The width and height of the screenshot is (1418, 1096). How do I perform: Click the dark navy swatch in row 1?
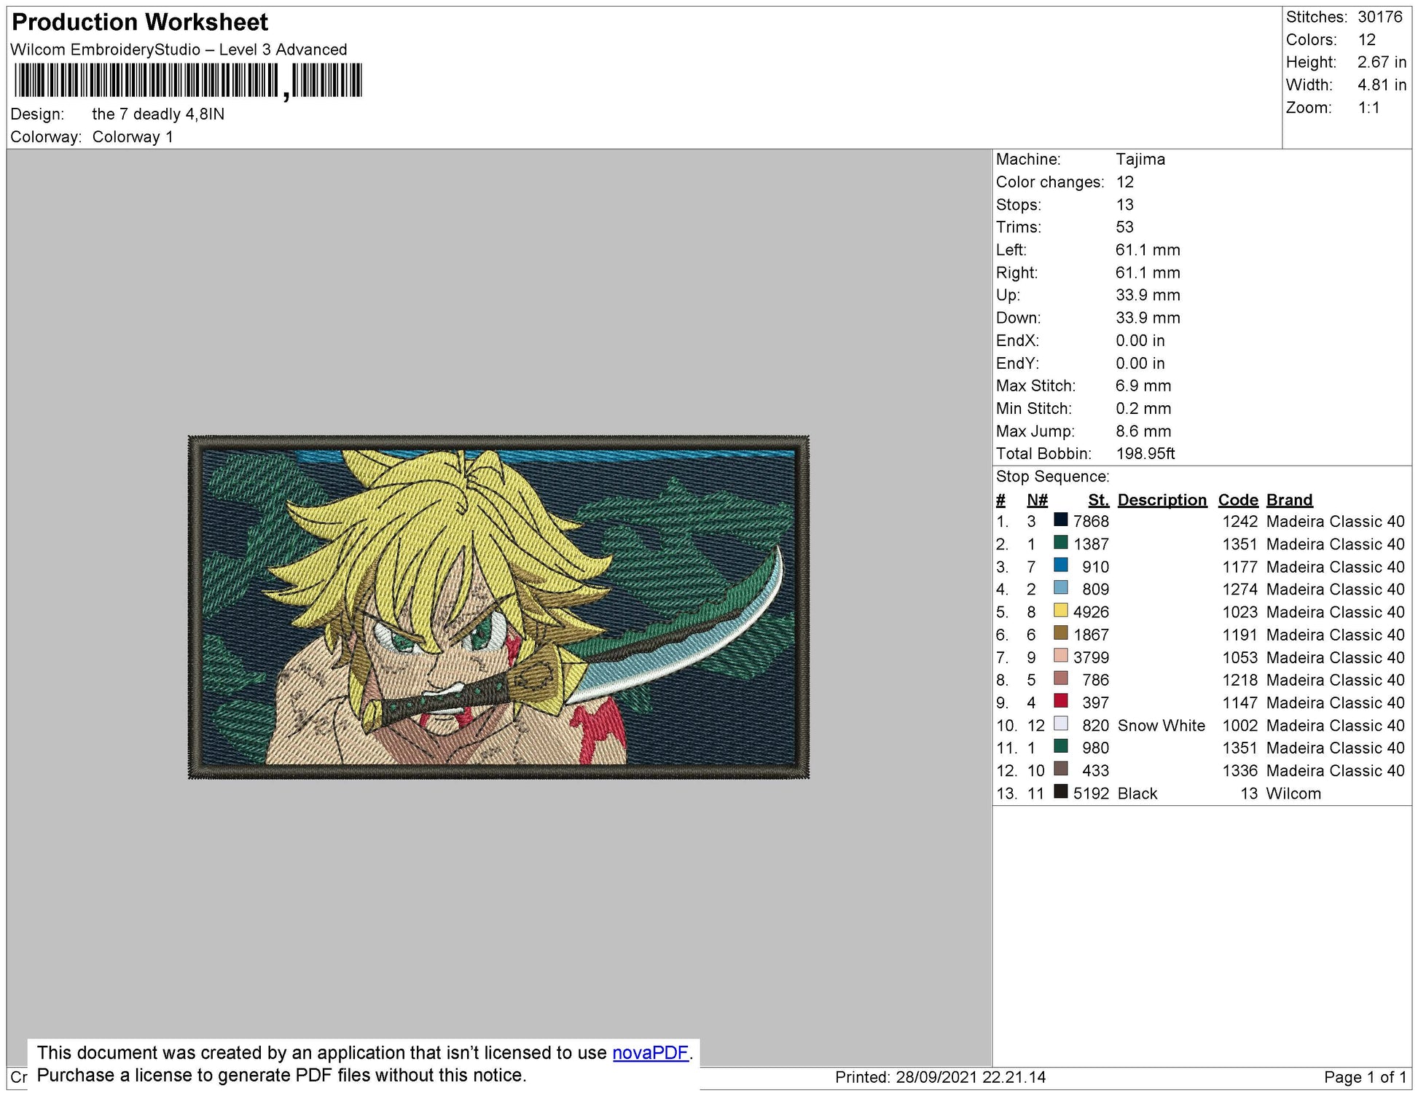(1060, 520)
